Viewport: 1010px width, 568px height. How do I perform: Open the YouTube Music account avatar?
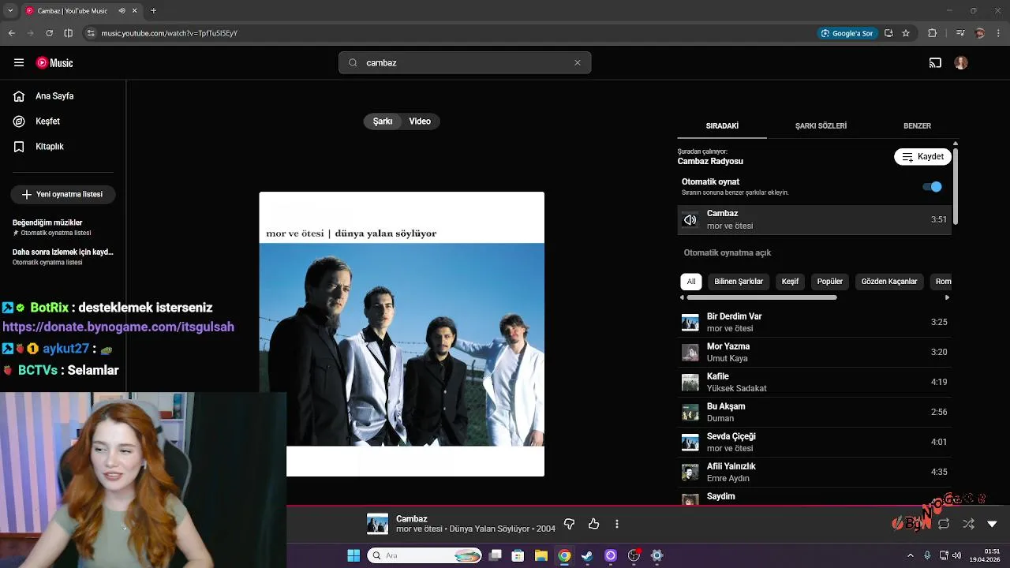tap(961, 63)
